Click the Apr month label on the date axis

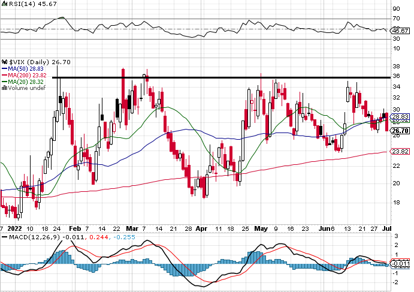(x=201, y=228)
